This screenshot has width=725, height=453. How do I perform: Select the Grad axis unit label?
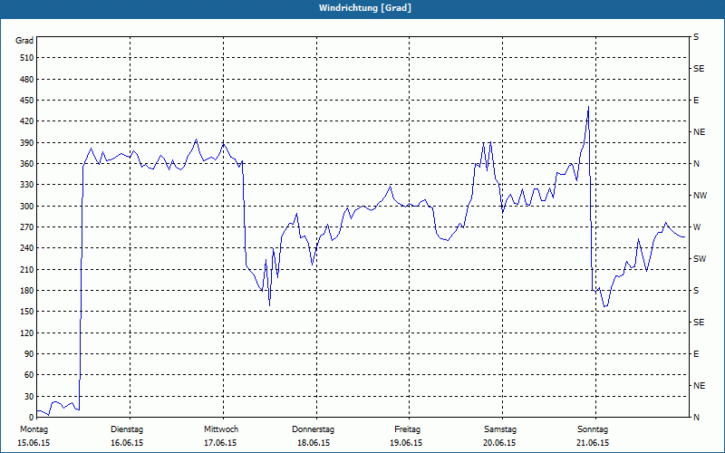point(24,41)
